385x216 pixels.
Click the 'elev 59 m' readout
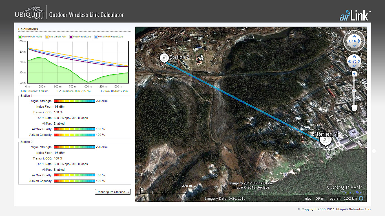tap(315, 199)
